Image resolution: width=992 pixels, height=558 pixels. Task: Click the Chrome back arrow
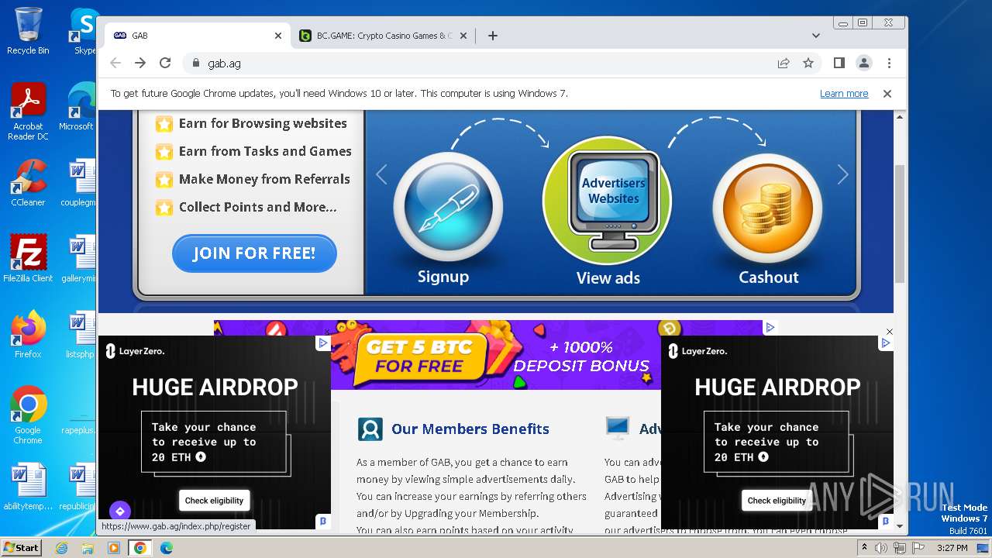115,63
